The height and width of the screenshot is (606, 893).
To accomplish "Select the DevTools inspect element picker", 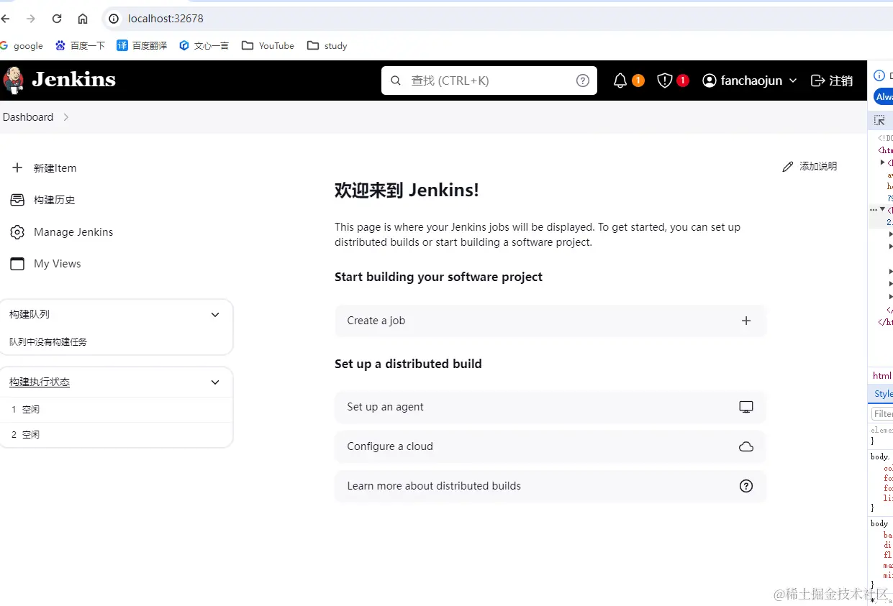I will (x=879, y=120).
